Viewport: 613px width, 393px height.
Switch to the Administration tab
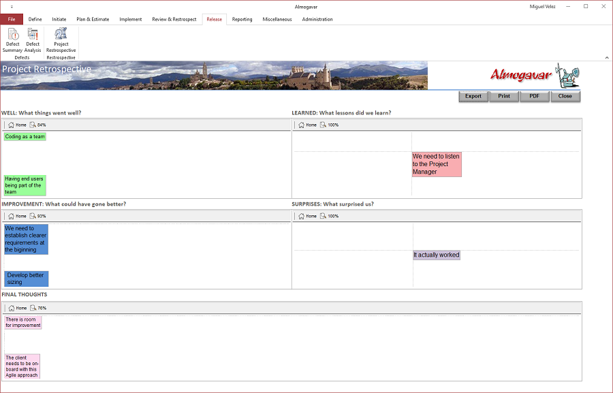point(317,19)
